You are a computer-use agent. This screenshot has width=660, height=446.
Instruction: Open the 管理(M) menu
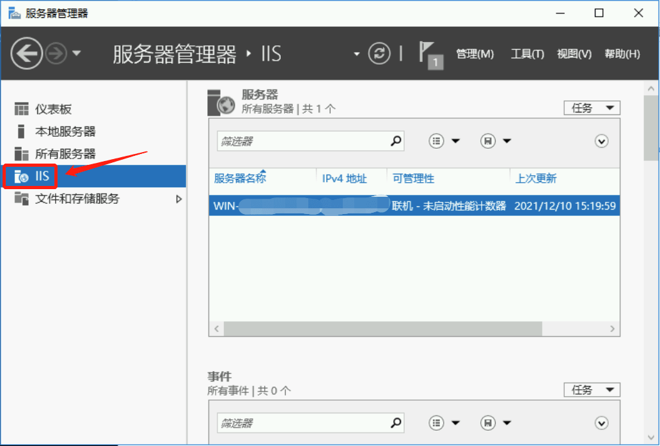[x=475, y=54]
